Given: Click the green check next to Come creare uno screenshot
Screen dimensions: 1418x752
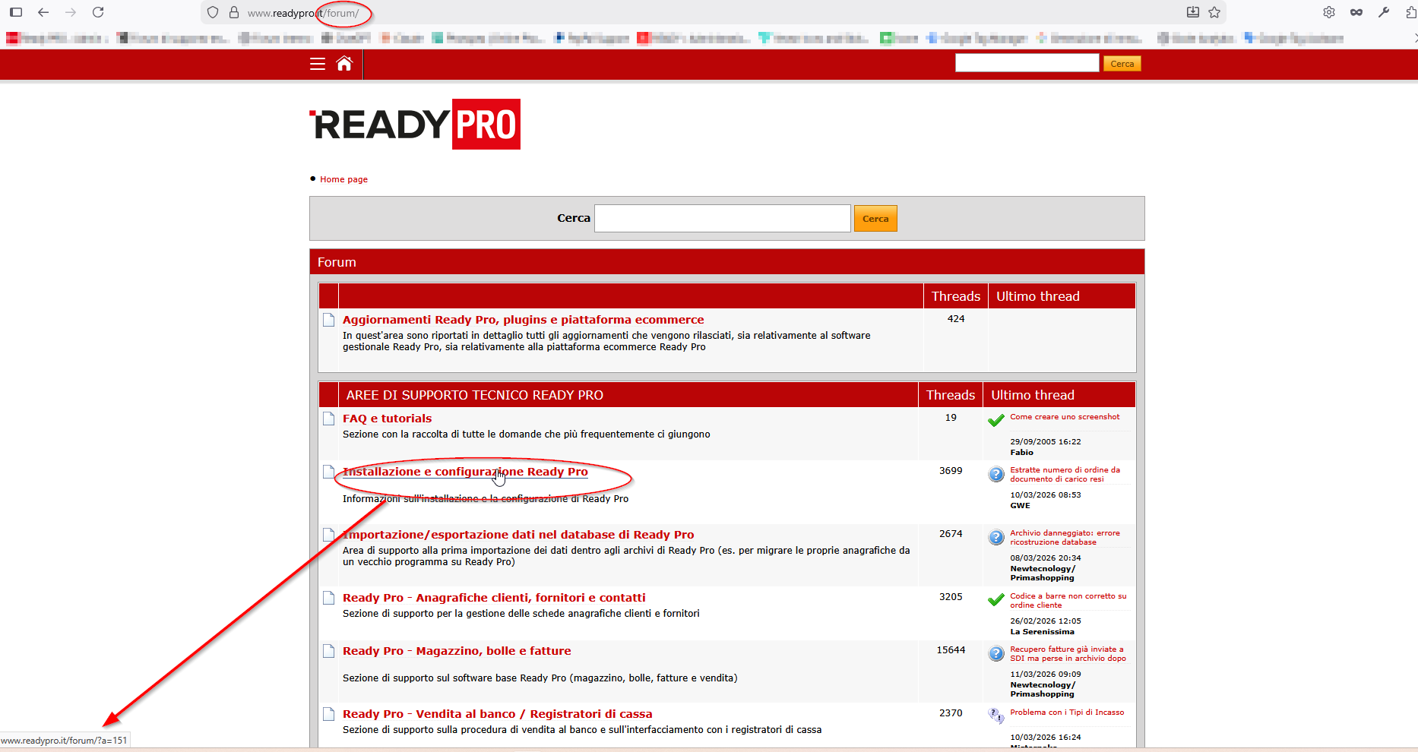Looking at the screenshot, I should tap(996, 420).
